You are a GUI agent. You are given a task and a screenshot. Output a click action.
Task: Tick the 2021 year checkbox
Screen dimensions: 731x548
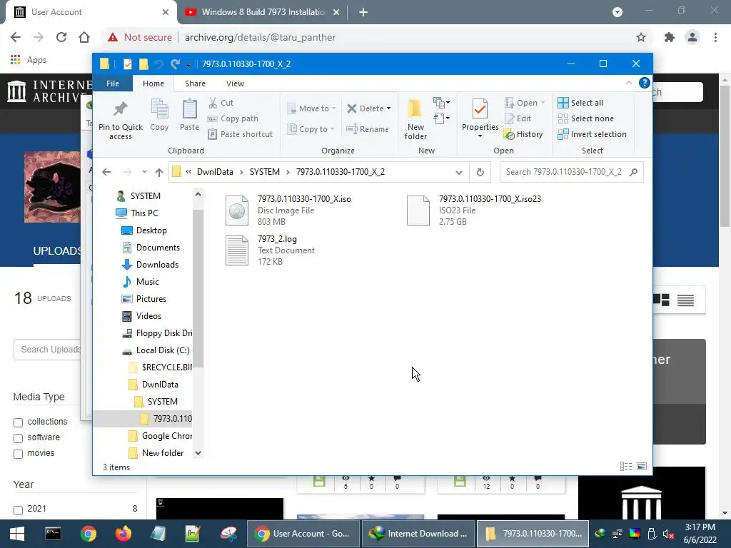[18, 510]
